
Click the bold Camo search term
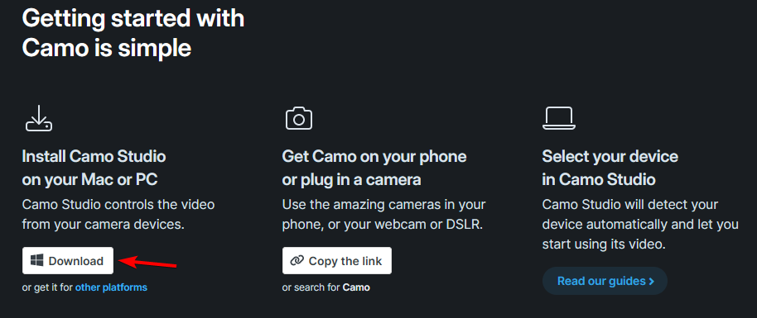point(356,287)
